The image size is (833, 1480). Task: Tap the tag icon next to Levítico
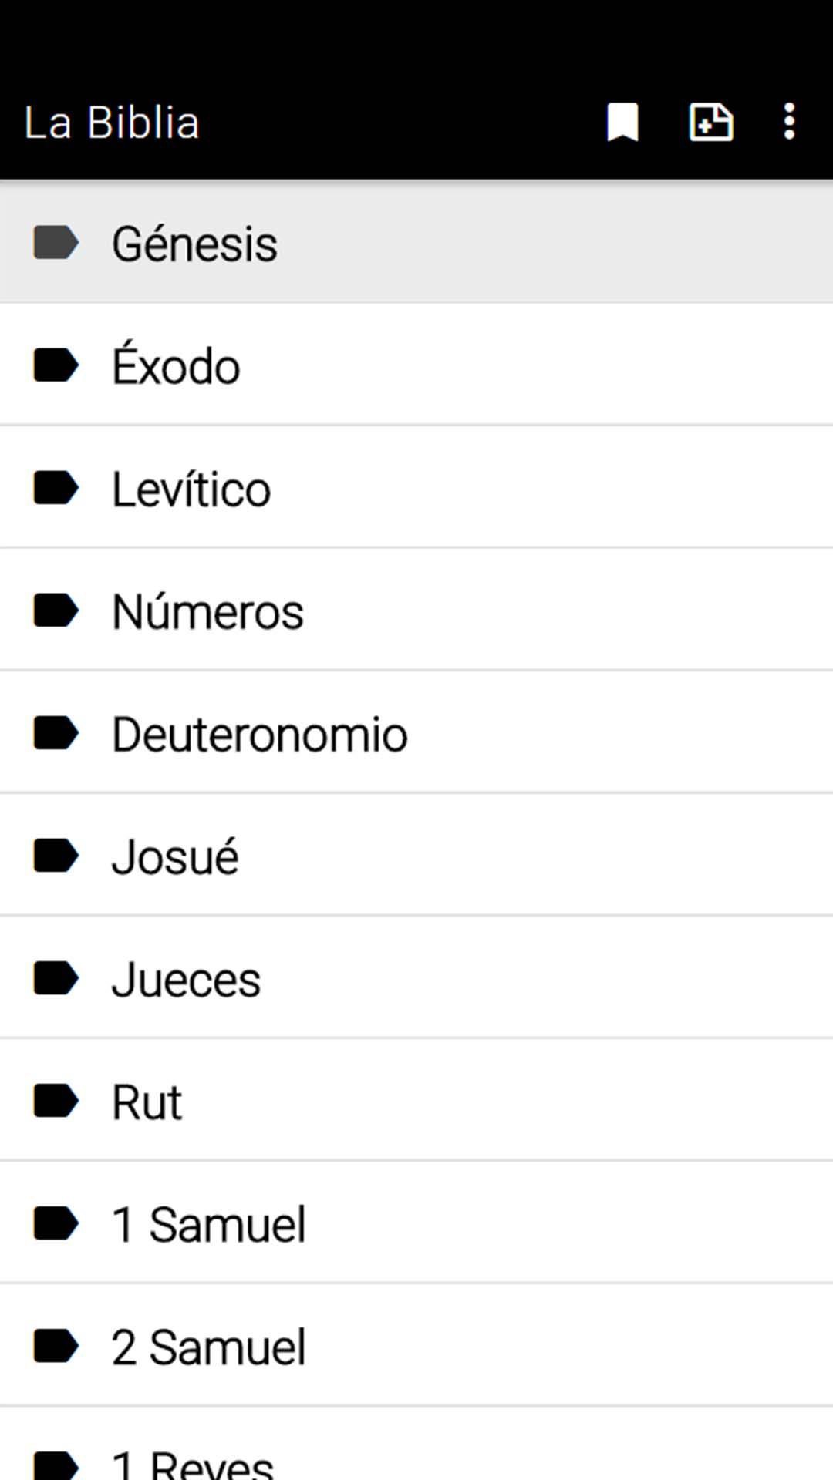tap(56, 488)
